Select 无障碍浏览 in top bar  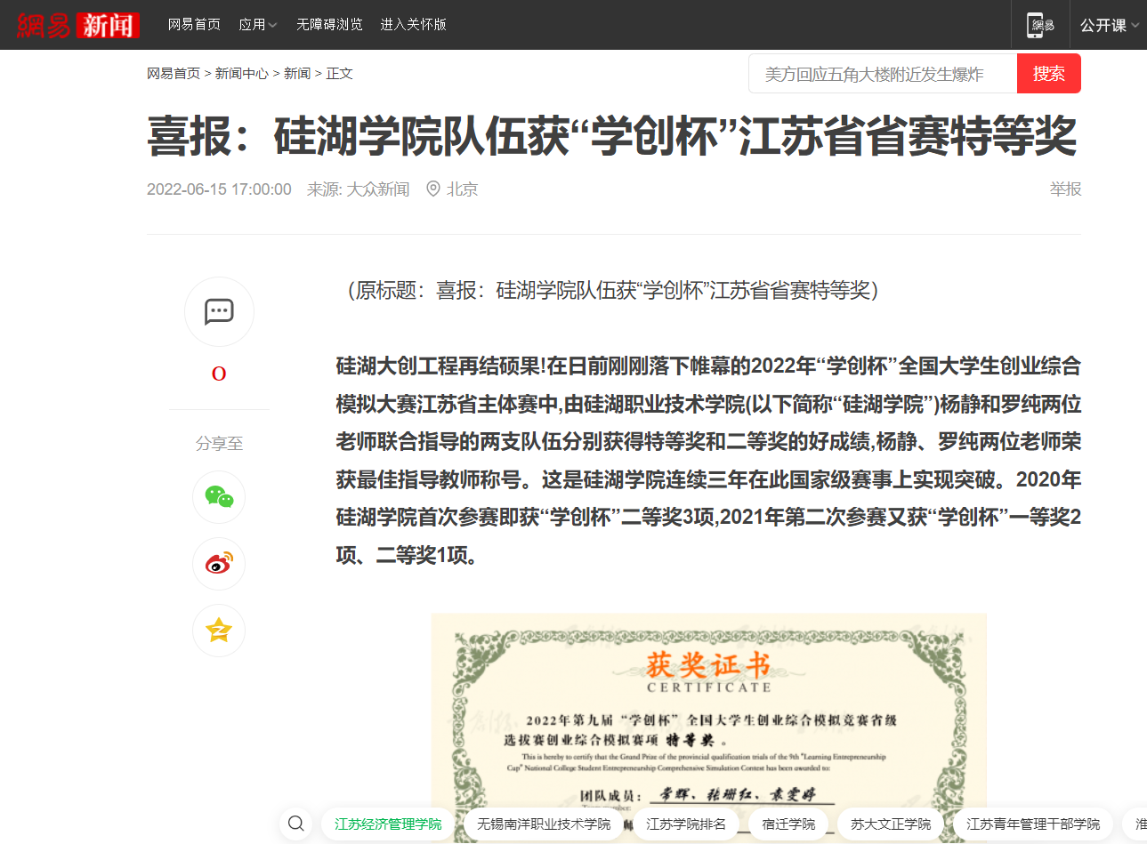(329, 25)
